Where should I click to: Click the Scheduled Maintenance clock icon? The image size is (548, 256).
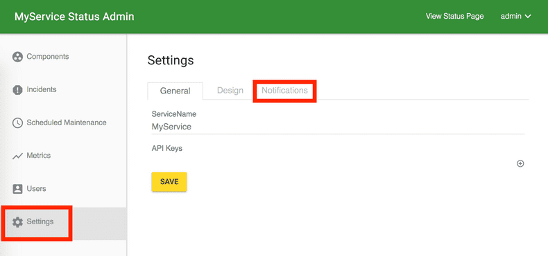[x=17, y=122]
